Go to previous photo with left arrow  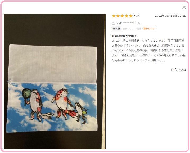coord(9,82)
